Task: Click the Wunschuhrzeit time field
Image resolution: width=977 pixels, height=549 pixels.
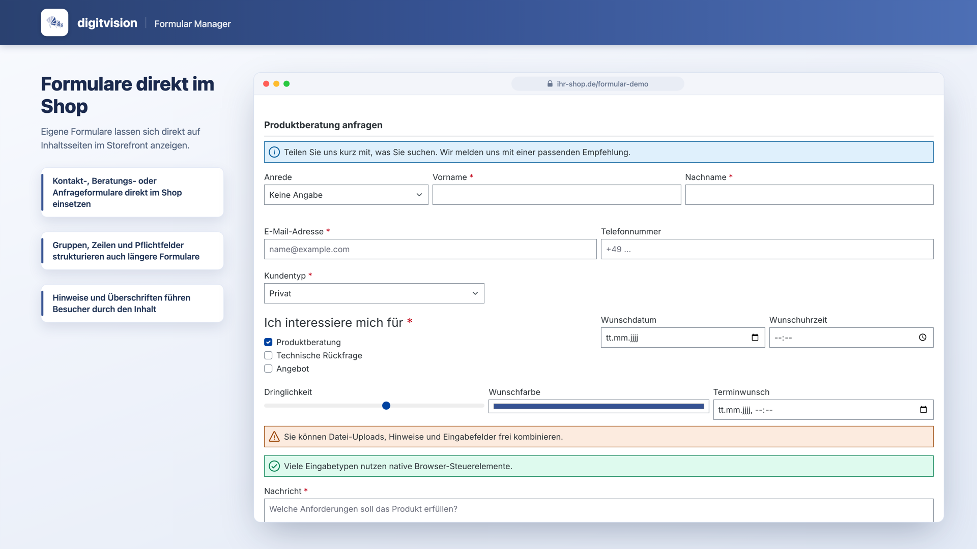Action: coord(851,338)
